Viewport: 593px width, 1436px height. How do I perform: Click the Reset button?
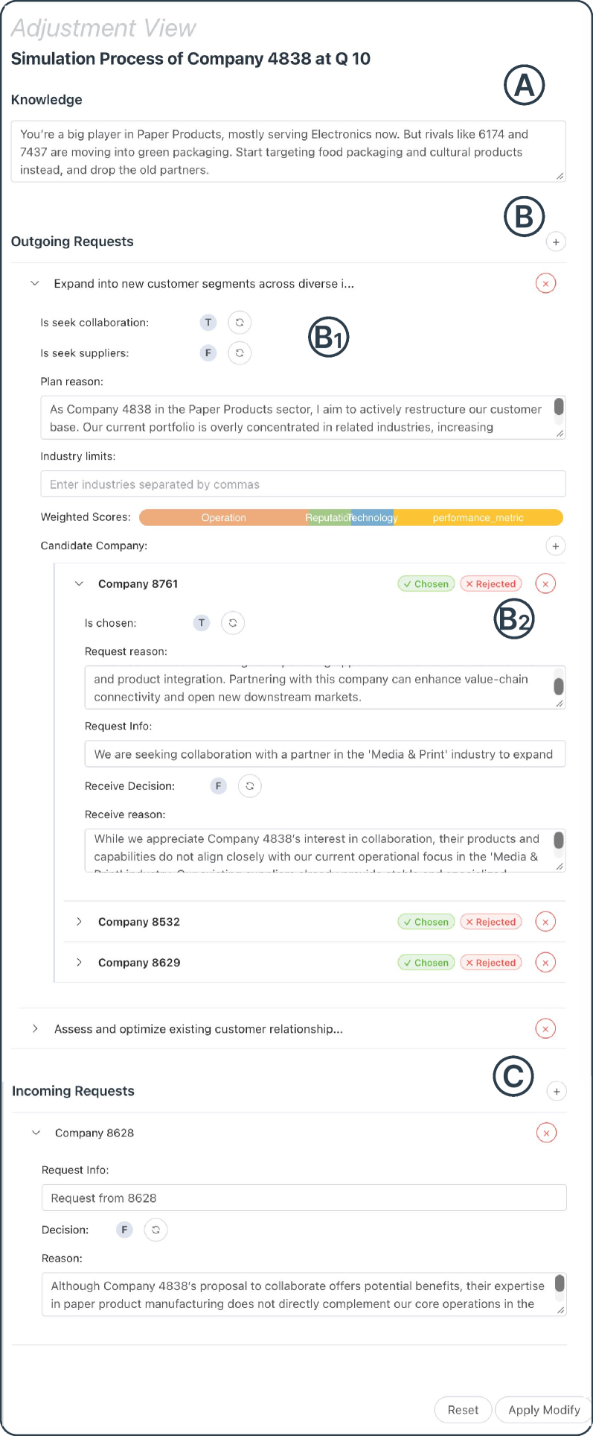click(463, 1410)
